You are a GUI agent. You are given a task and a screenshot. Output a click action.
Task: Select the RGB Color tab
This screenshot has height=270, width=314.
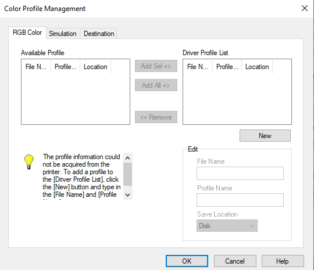pos(27,33)
